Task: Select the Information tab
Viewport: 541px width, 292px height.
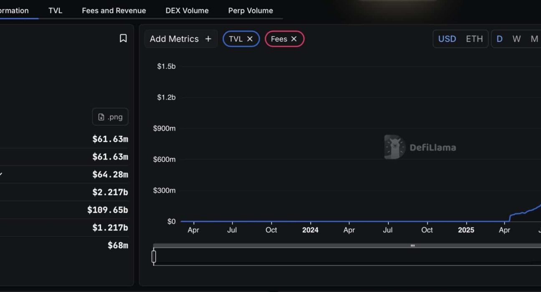Action: tap(14, 10)
